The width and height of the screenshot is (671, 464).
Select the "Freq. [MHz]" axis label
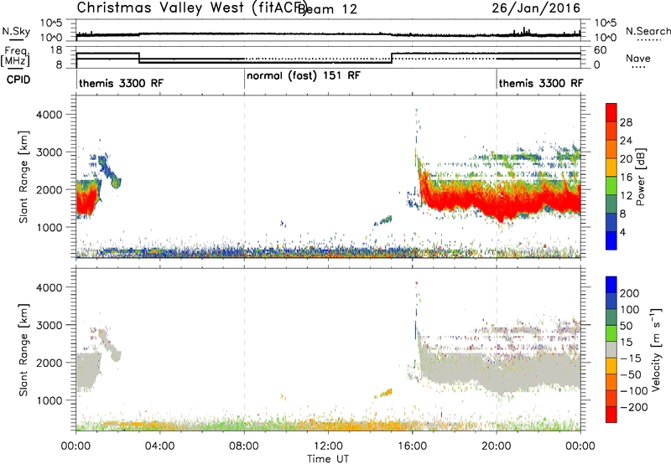pos(16,56)
